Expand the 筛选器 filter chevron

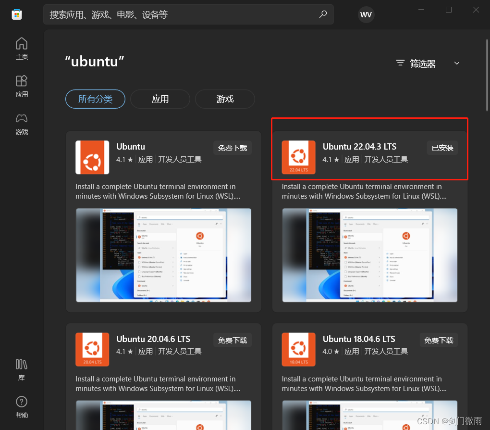456,63
